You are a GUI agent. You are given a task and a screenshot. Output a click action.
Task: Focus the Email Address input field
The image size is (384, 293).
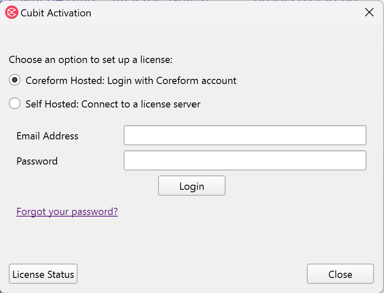[x=245, y=135]
